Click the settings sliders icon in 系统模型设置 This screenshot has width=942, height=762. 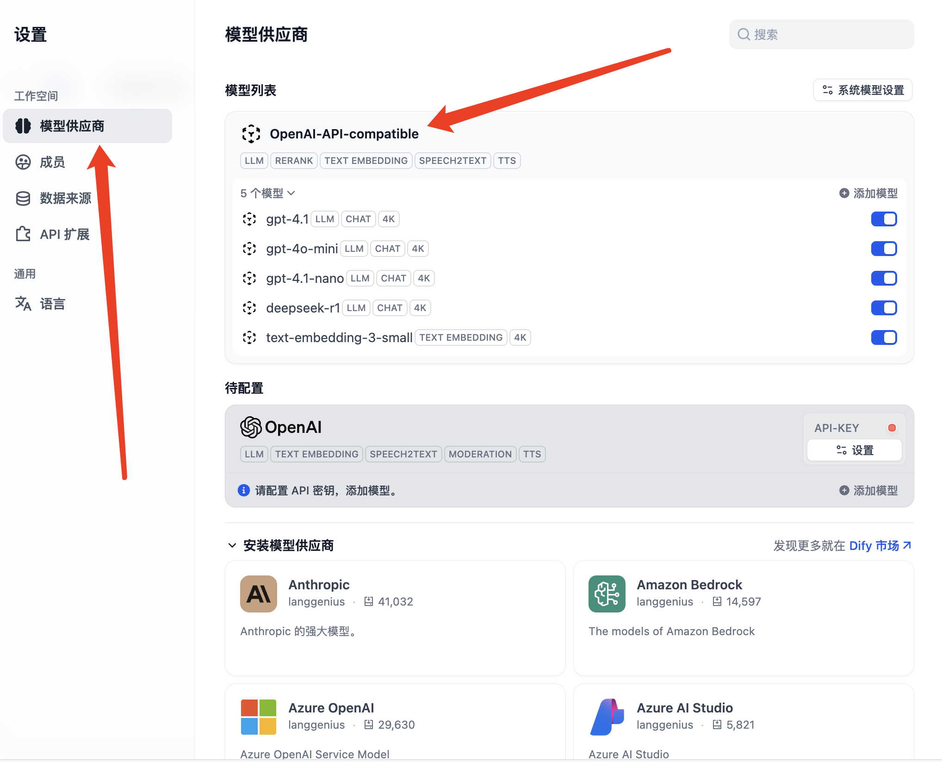point(828,90)
